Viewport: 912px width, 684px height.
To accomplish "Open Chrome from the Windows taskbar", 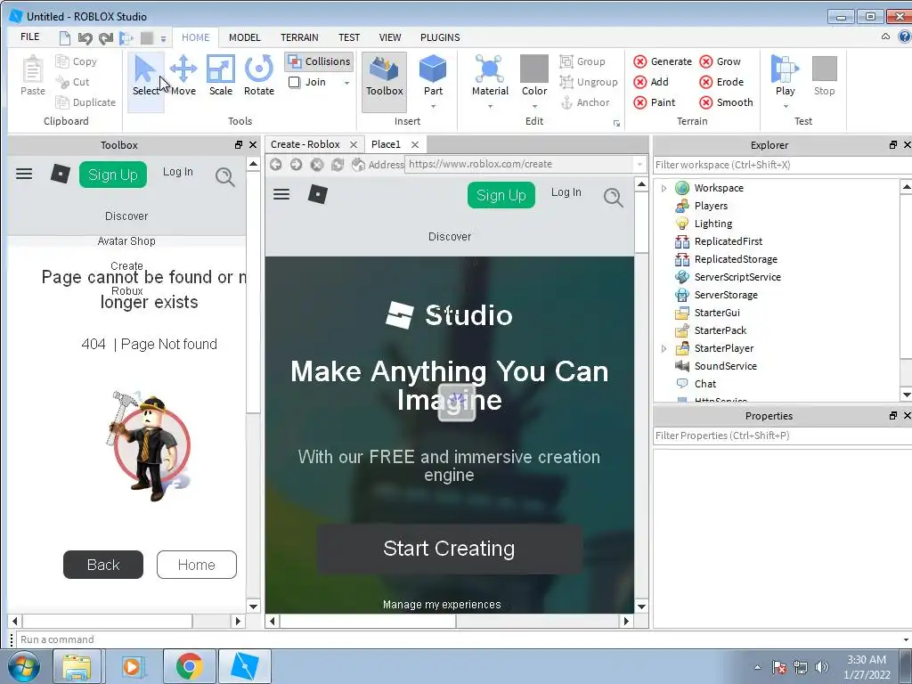I will [x=189, y=666].
